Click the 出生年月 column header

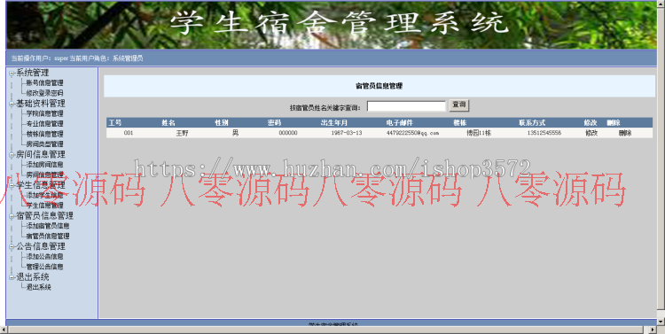point(333,123)
